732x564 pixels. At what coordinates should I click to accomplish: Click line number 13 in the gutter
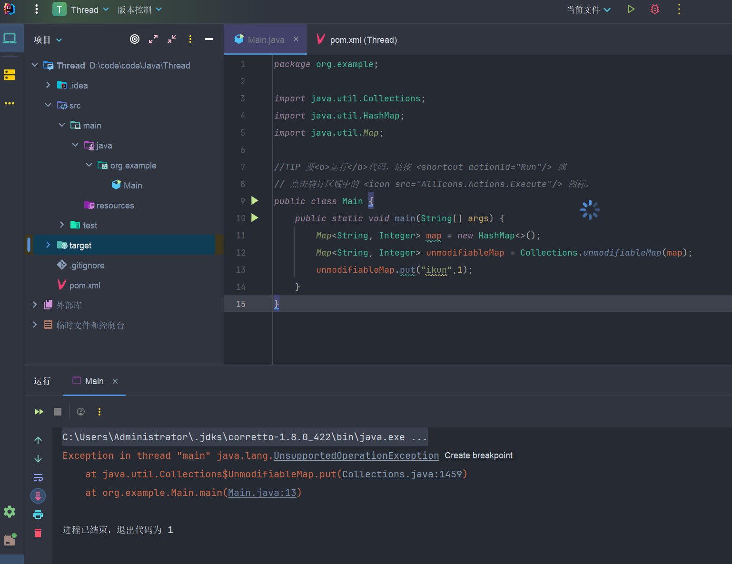[241, 269]
